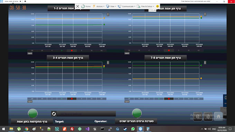Open the Windows Start menu
Image resolution: width=235 pixels, height=132 pixels.
pyautogui.click(x=3, y=129)
